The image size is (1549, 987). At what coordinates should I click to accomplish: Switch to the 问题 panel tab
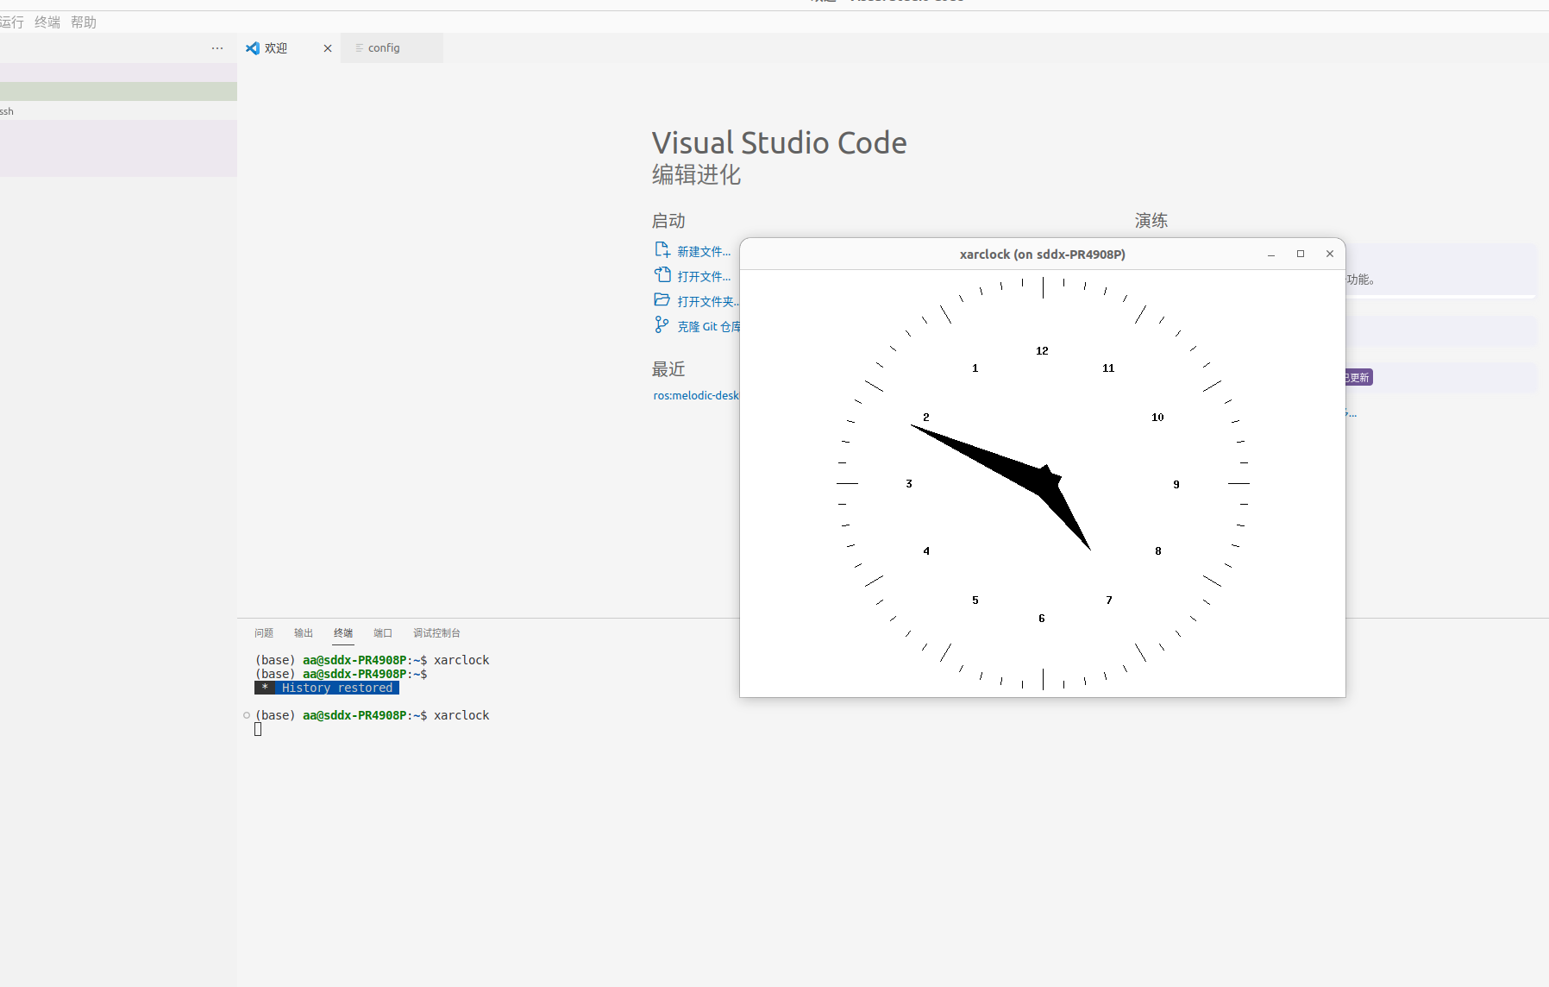coord(264,633)
